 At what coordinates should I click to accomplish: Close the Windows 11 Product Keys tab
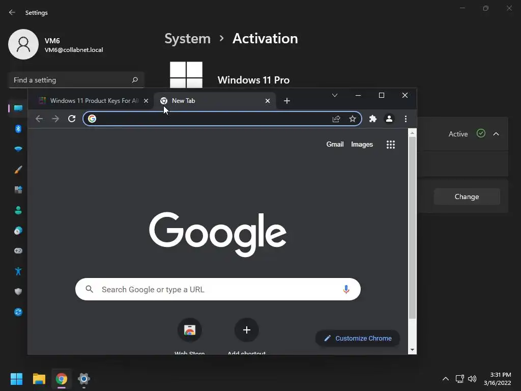[146, 101]
